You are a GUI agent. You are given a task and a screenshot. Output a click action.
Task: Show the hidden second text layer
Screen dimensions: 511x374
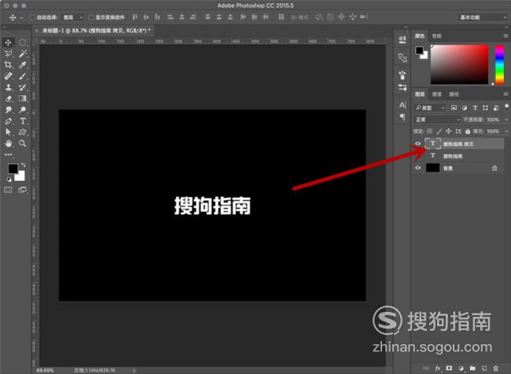coord(417,156)
